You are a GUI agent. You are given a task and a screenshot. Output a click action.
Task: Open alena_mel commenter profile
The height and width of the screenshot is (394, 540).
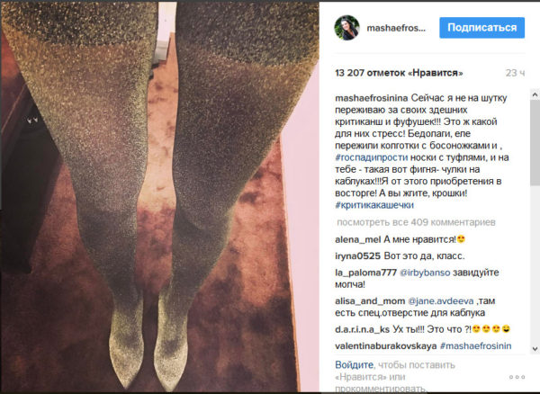(x=358, y=239)
